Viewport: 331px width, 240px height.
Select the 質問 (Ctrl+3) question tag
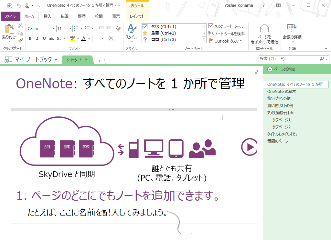(145, 40)
